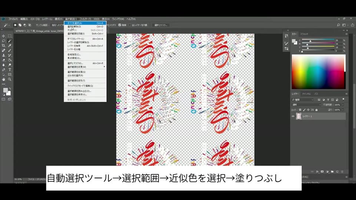356x200 pixels.
Task: Open the search icon in the options bar
Action: [338, 25]
